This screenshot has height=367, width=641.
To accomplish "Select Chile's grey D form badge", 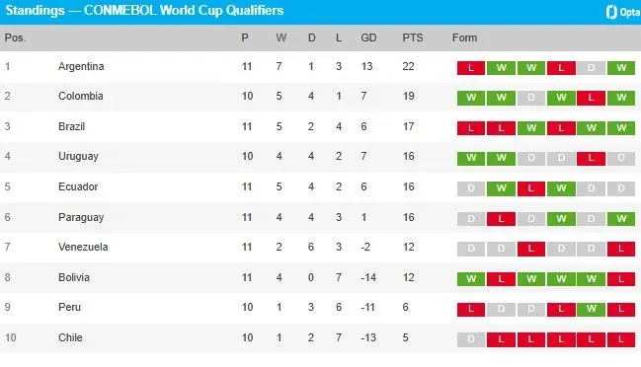I will click(471, 339).
